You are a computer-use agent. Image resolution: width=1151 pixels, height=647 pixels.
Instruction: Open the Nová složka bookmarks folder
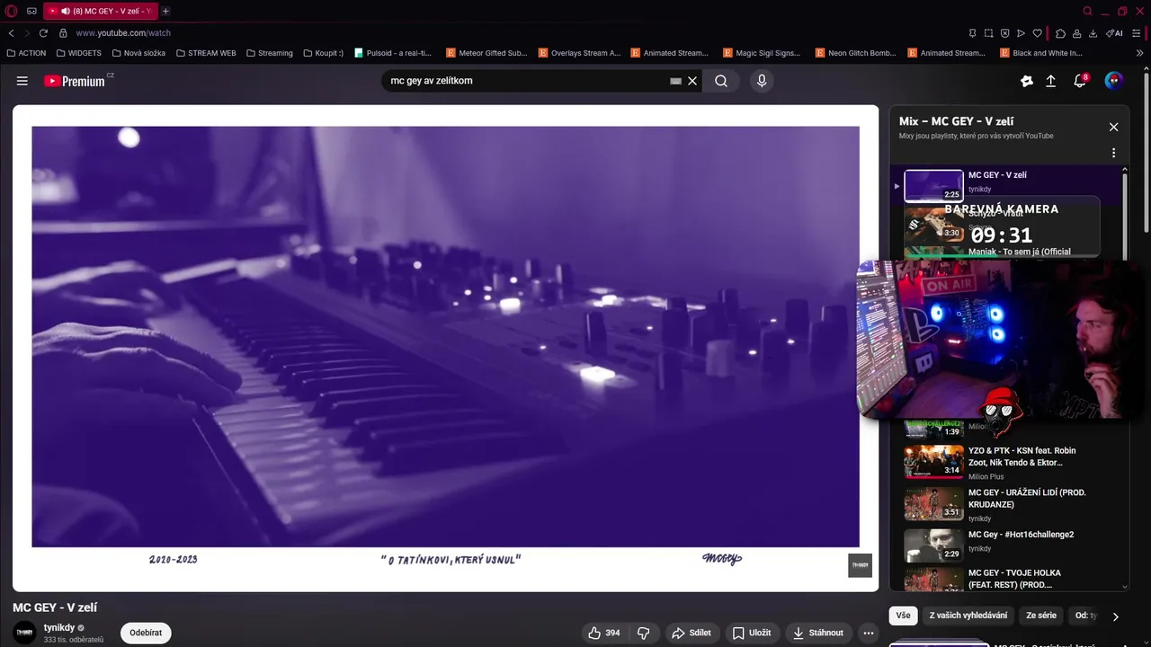(138, 53)
